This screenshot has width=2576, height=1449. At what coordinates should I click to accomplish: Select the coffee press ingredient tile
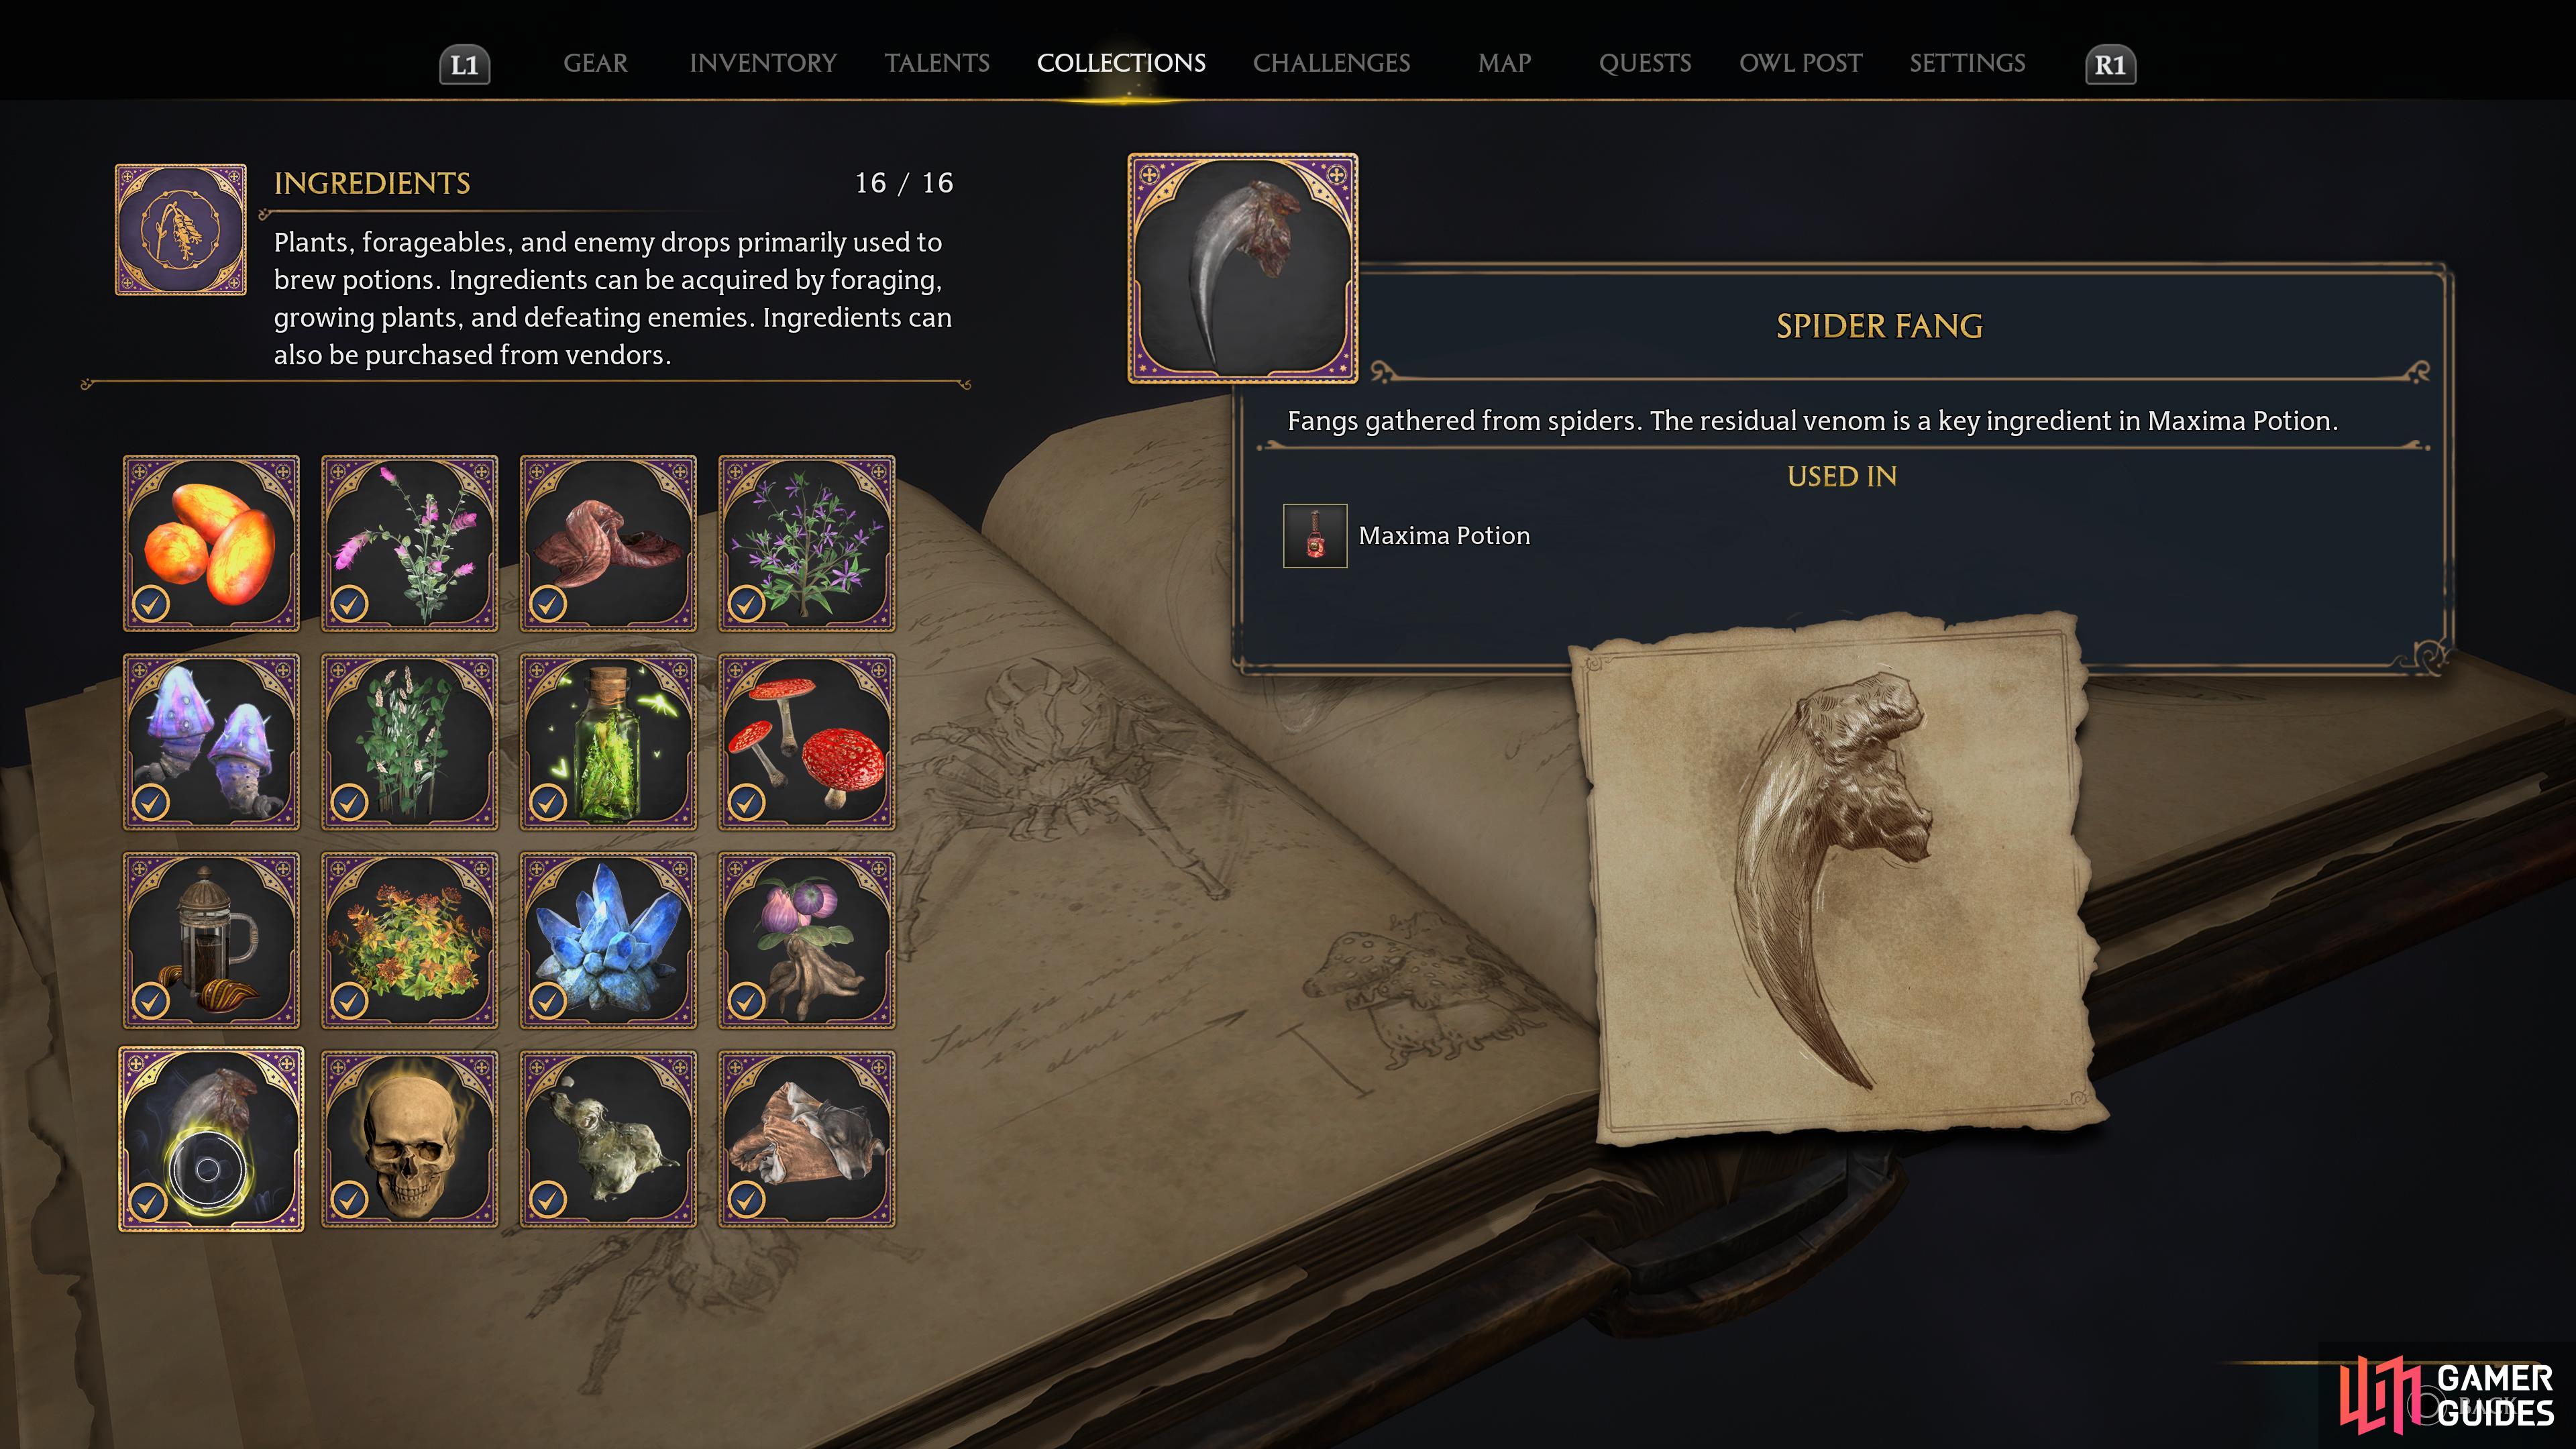pos(211,940)
